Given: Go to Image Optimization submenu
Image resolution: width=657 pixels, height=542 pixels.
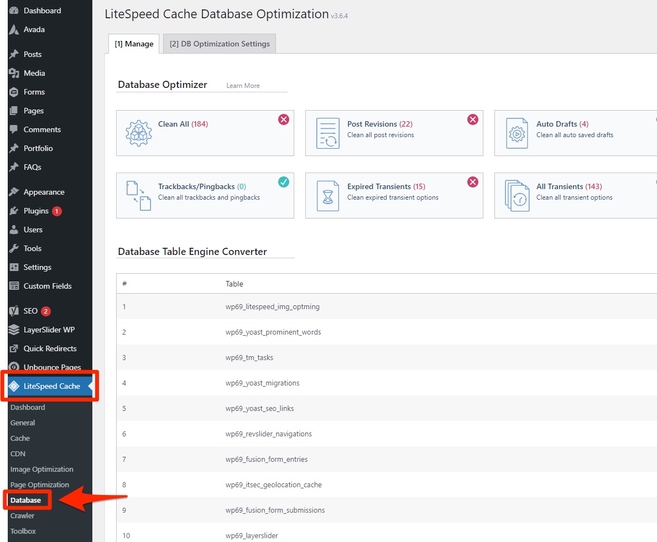Looking at the screenshot, I should pos(41,469).
